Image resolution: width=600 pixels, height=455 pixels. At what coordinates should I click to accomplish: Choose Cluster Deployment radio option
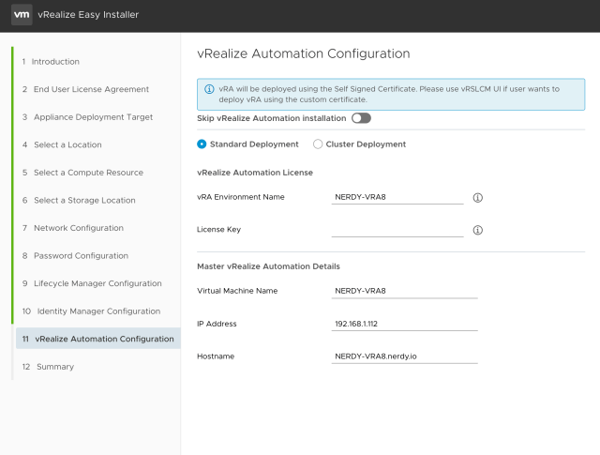click(x=318, y=144)
